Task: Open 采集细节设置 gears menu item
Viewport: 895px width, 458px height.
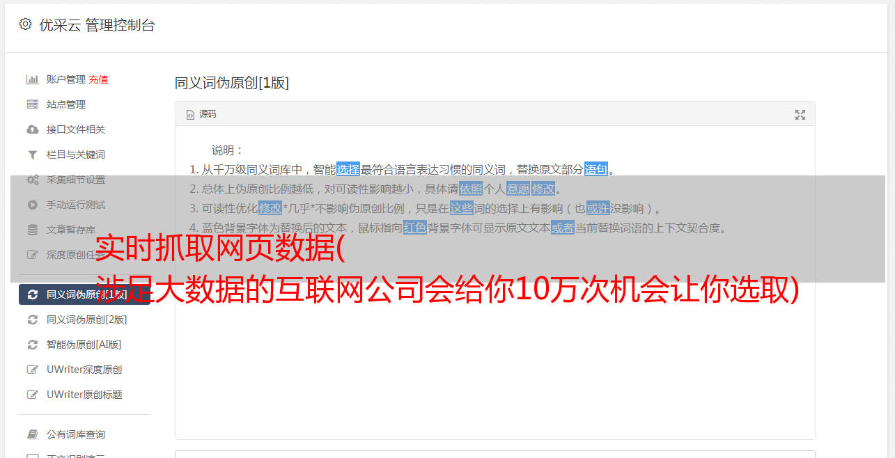Action: (84, 180)
